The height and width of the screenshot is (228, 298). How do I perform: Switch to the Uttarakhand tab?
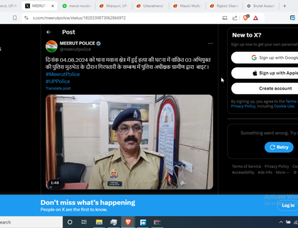(151, 6)
